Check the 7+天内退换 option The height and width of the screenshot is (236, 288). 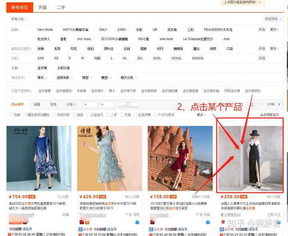coord(156,115)
